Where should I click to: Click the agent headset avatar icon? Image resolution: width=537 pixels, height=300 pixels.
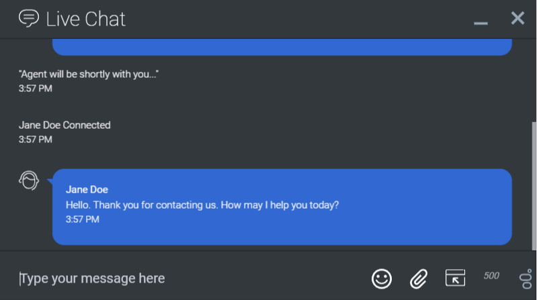click(29, 180)
